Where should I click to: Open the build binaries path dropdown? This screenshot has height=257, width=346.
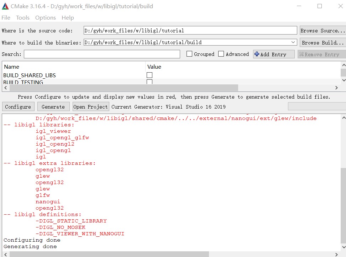click(x=293, y=42)
